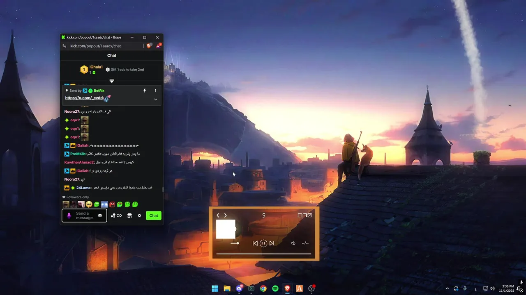Open Brave Rewards triangle icon
The width and height of the screenshot is (526, 295).
[158, 46]
